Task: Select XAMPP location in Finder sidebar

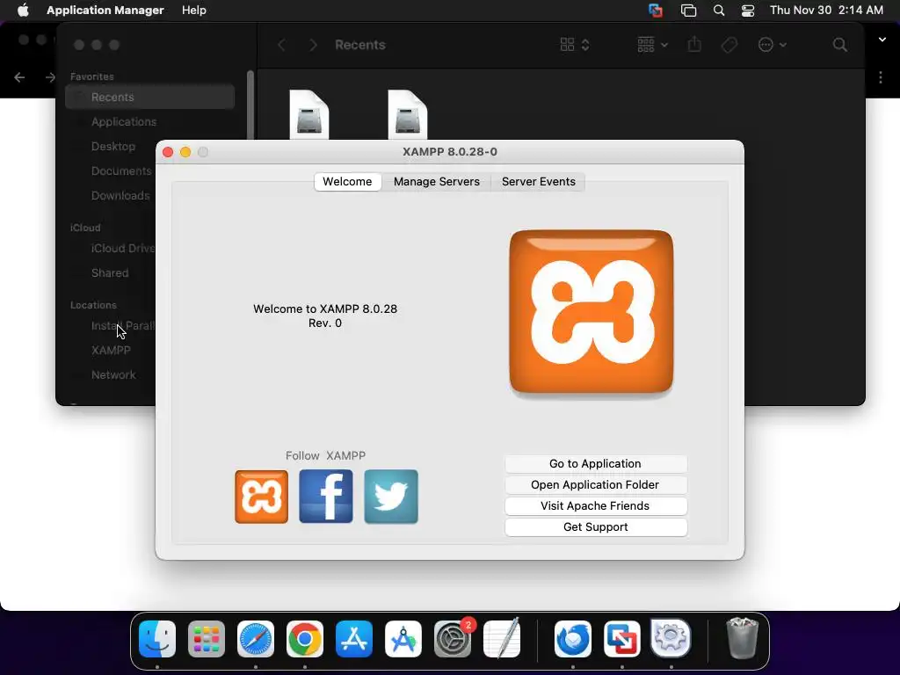Action: click(111, 350)
